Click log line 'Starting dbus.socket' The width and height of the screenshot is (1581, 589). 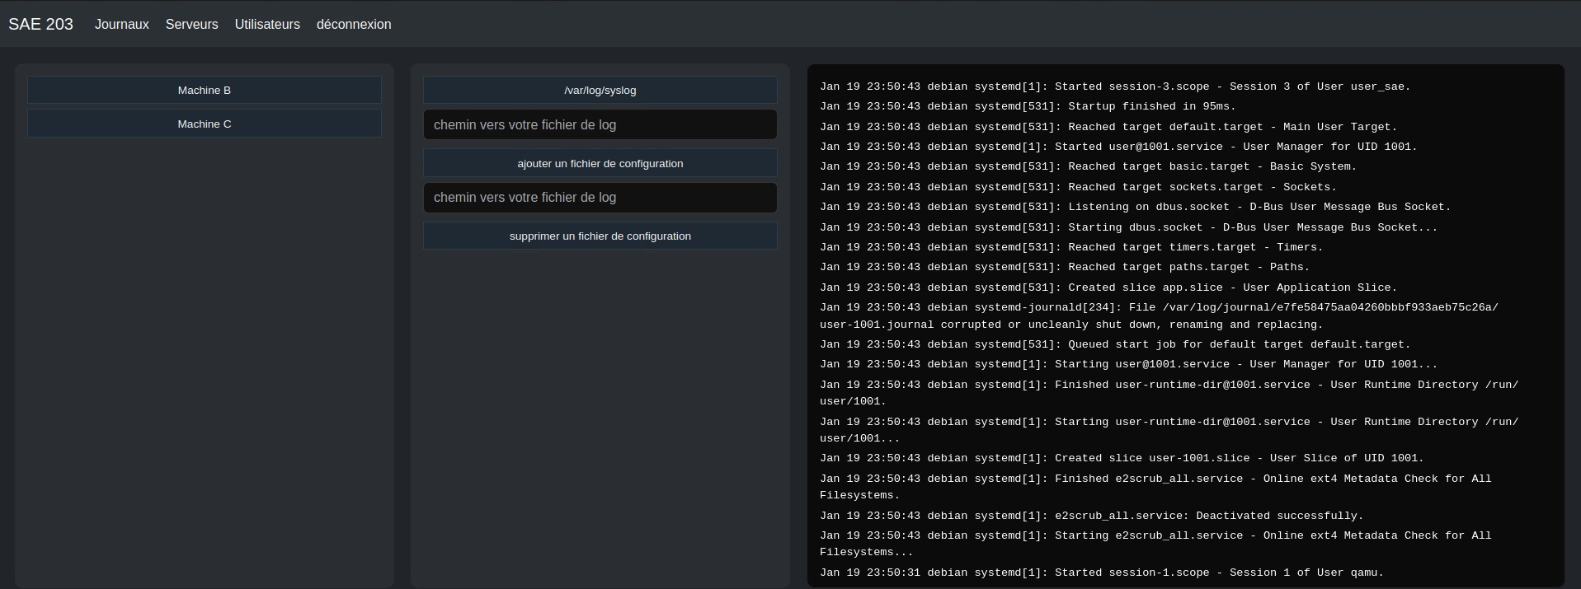click(1128, 227)
